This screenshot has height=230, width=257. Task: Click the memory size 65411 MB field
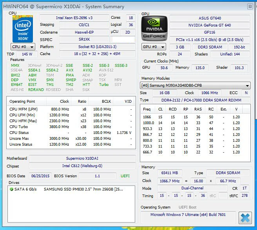coord(170,173)
